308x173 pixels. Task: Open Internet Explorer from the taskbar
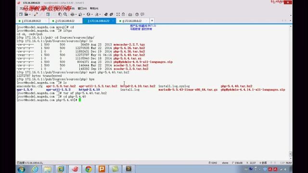pyautogui.click(x=35, y=169)
